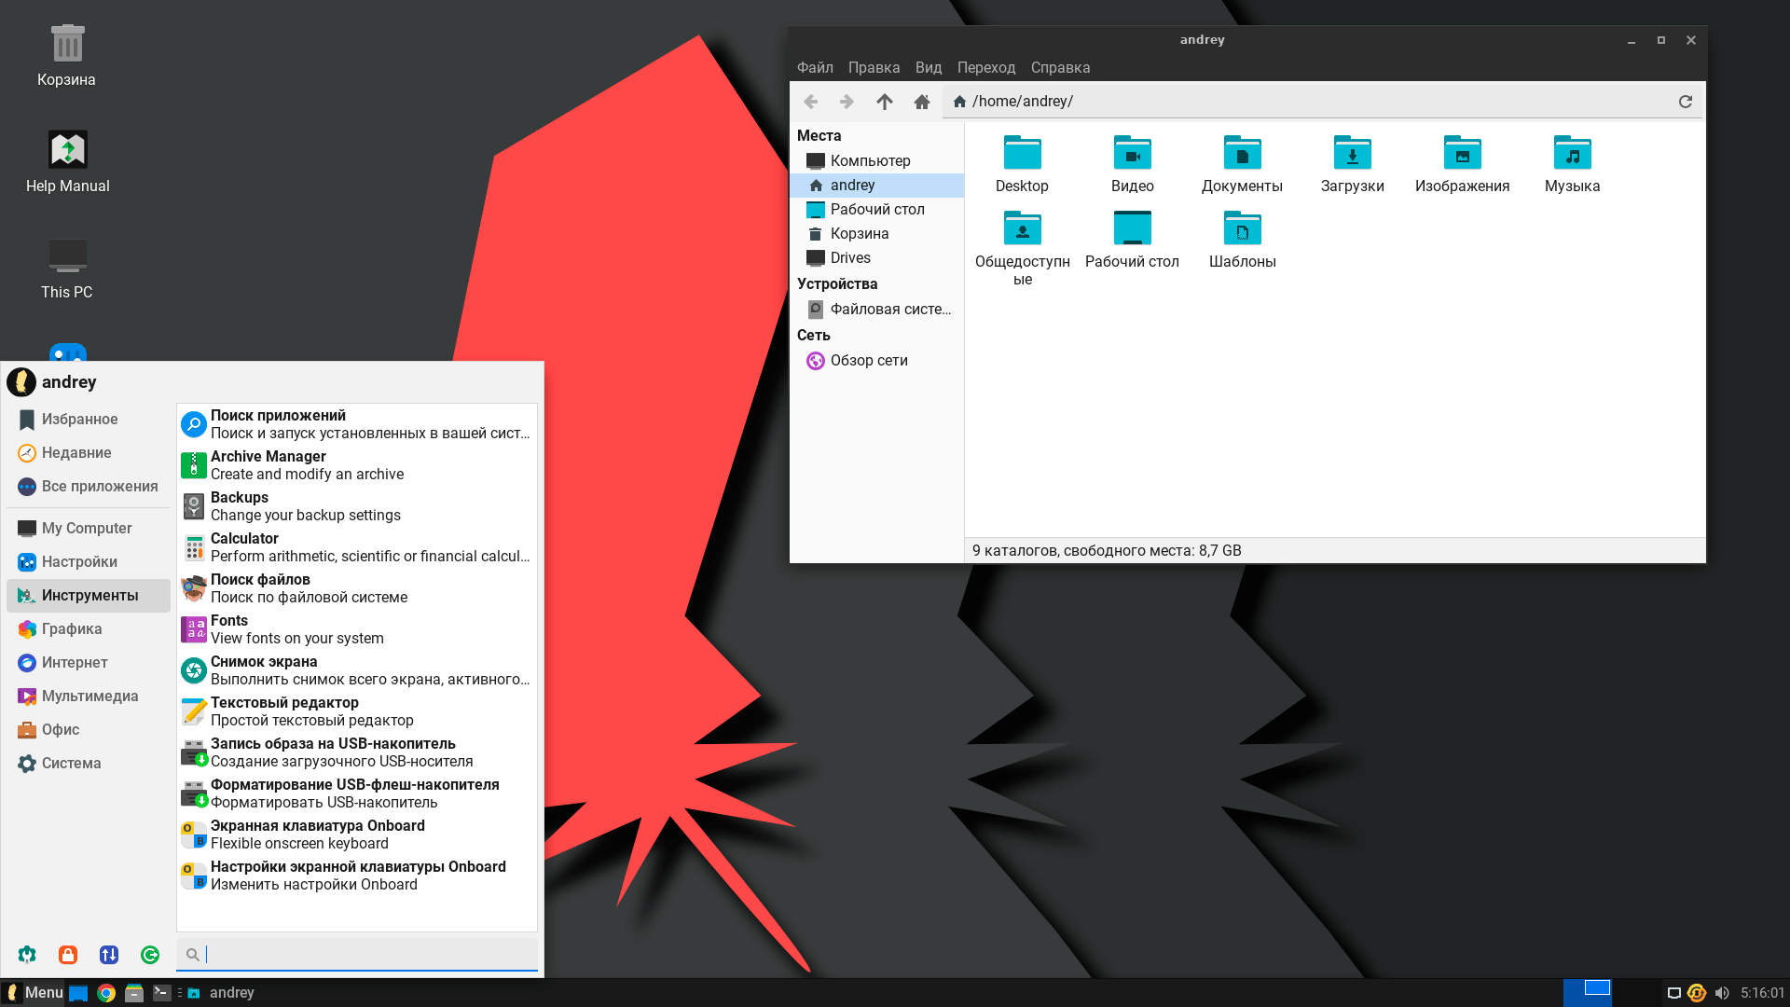Image resolution: width=1790 pixels, height=1007 pixels.
Task: Open the volume control in tray
Action: (1722, 993)
